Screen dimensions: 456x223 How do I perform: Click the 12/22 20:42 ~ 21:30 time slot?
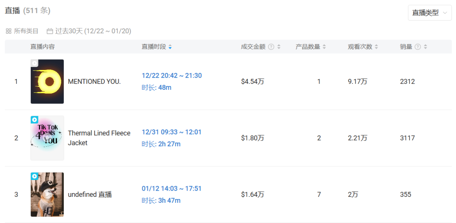(x=172, y=75)
